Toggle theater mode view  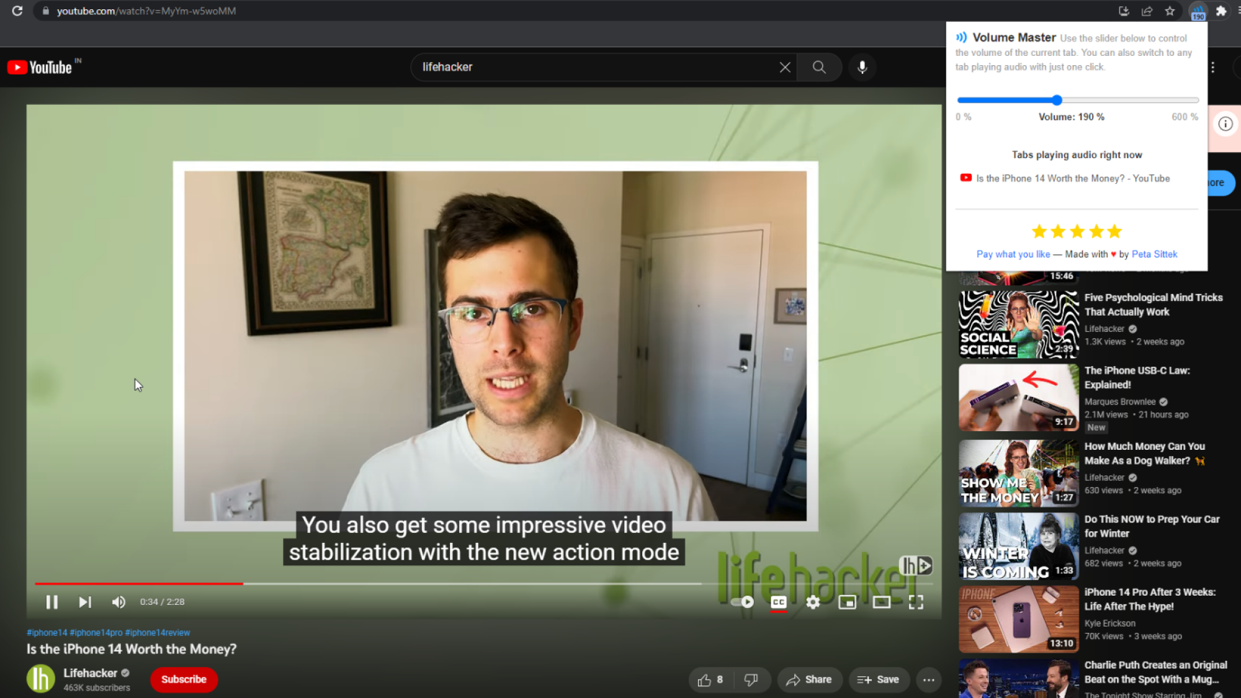pyautogui.click(x=881, y=602)
